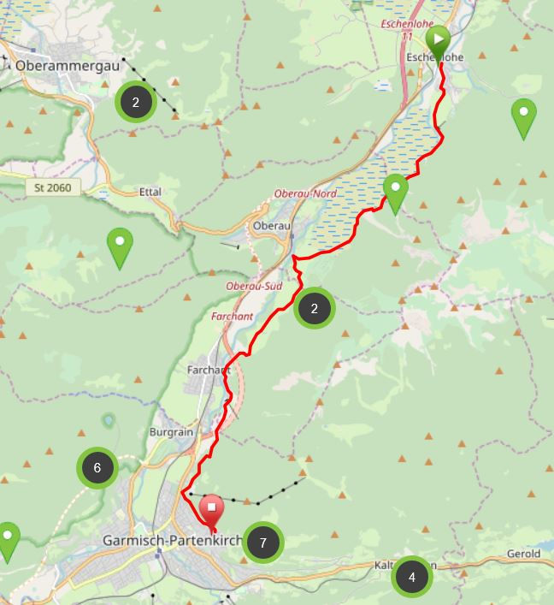This screenshot has width=554, height=605.
Task: Open the cluster of 4 near Kaltenbrunn
Action: pos(412,577)
